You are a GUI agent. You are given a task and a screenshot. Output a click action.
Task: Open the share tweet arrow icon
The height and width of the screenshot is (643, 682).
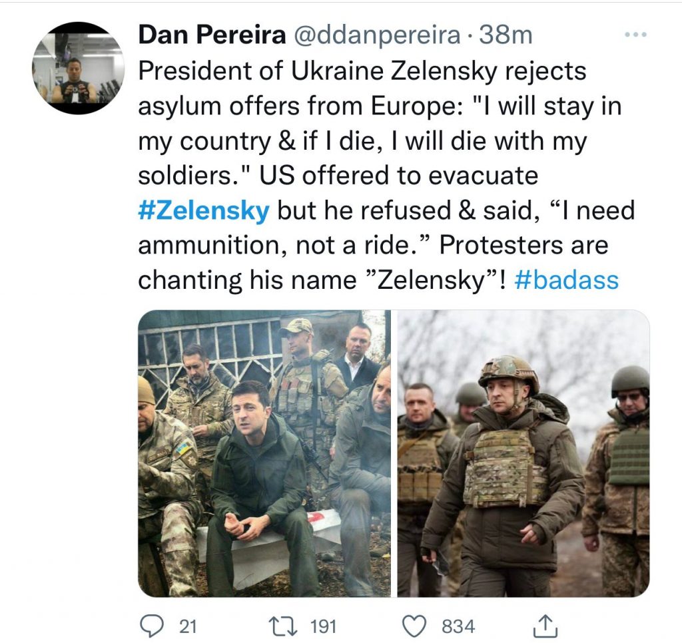(x=545, y=626)
